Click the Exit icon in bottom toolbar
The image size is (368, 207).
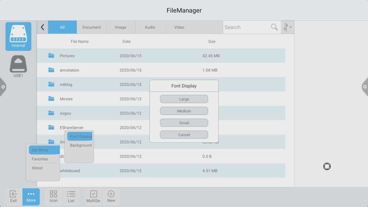(x=13, y=196)
